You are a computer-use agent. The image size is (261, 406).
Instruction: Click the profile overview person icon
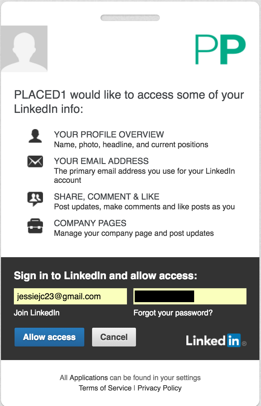(35, 136)
